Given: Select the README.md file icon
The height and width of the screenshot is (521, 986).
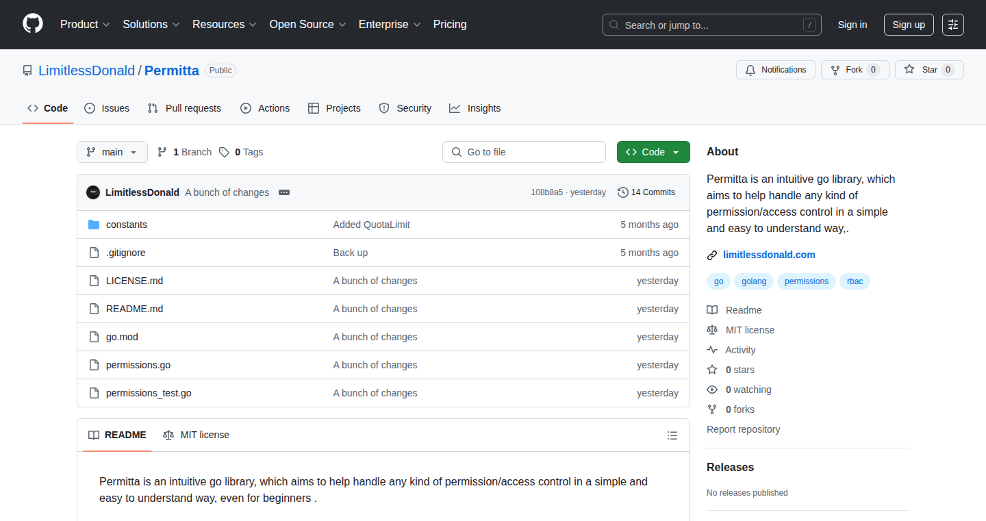Looking at the screenshot, I should pyautogui.click(x=94, y=309).
